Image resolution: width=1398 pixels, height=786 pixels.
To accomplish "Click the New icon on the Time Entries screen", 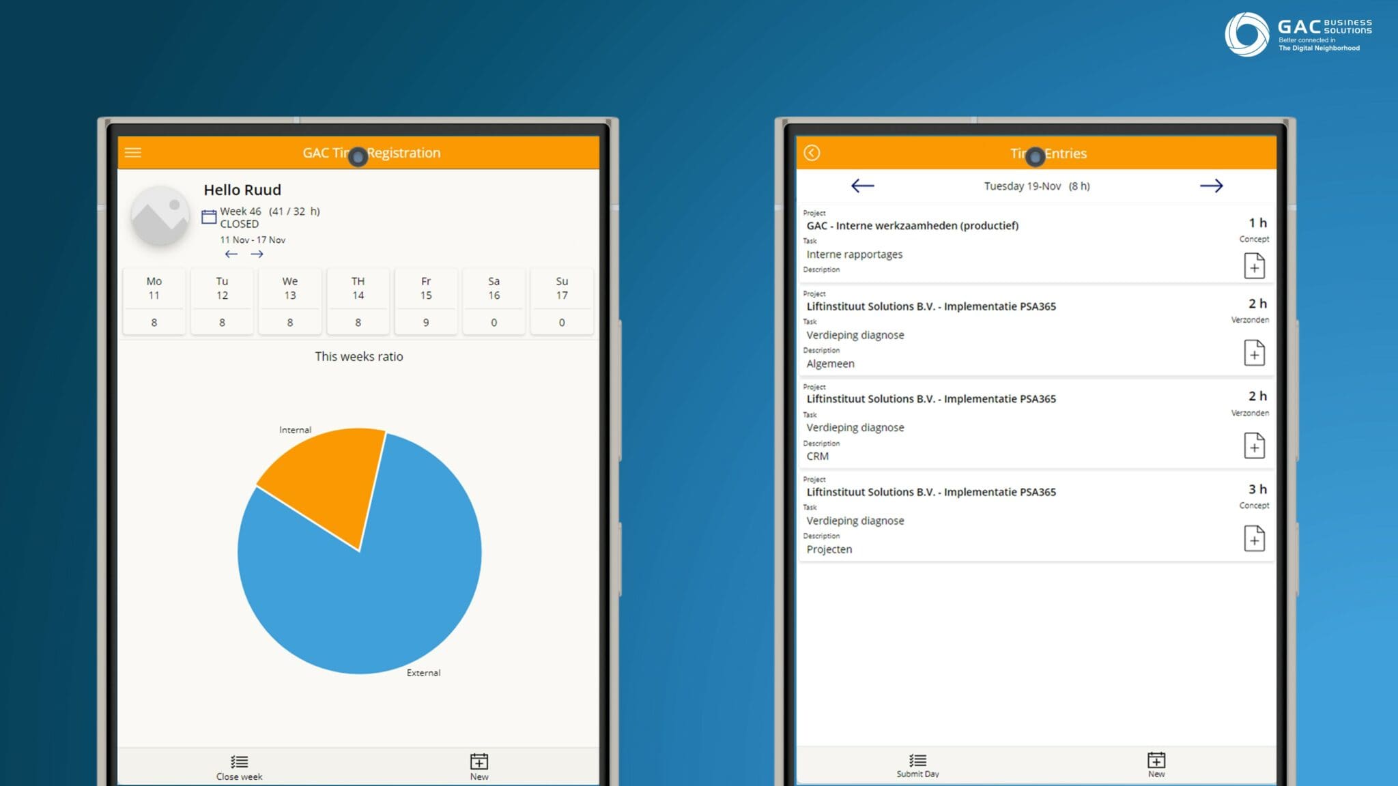I will click(x=1156, y=762).
